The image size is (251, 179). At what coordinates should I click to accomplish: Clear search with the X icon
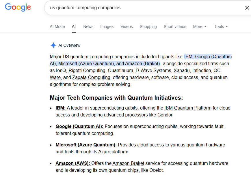click(247, 8)
